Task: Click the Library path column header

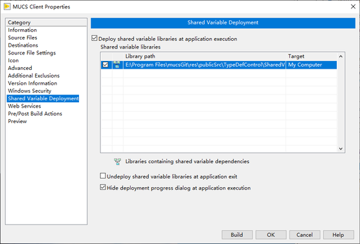Action: (x=205, y=56)
